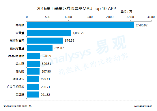Click the 3,000 axis tick label
Image resolution: width=157 pixels, height=111 pixels.
pos(151,17)
